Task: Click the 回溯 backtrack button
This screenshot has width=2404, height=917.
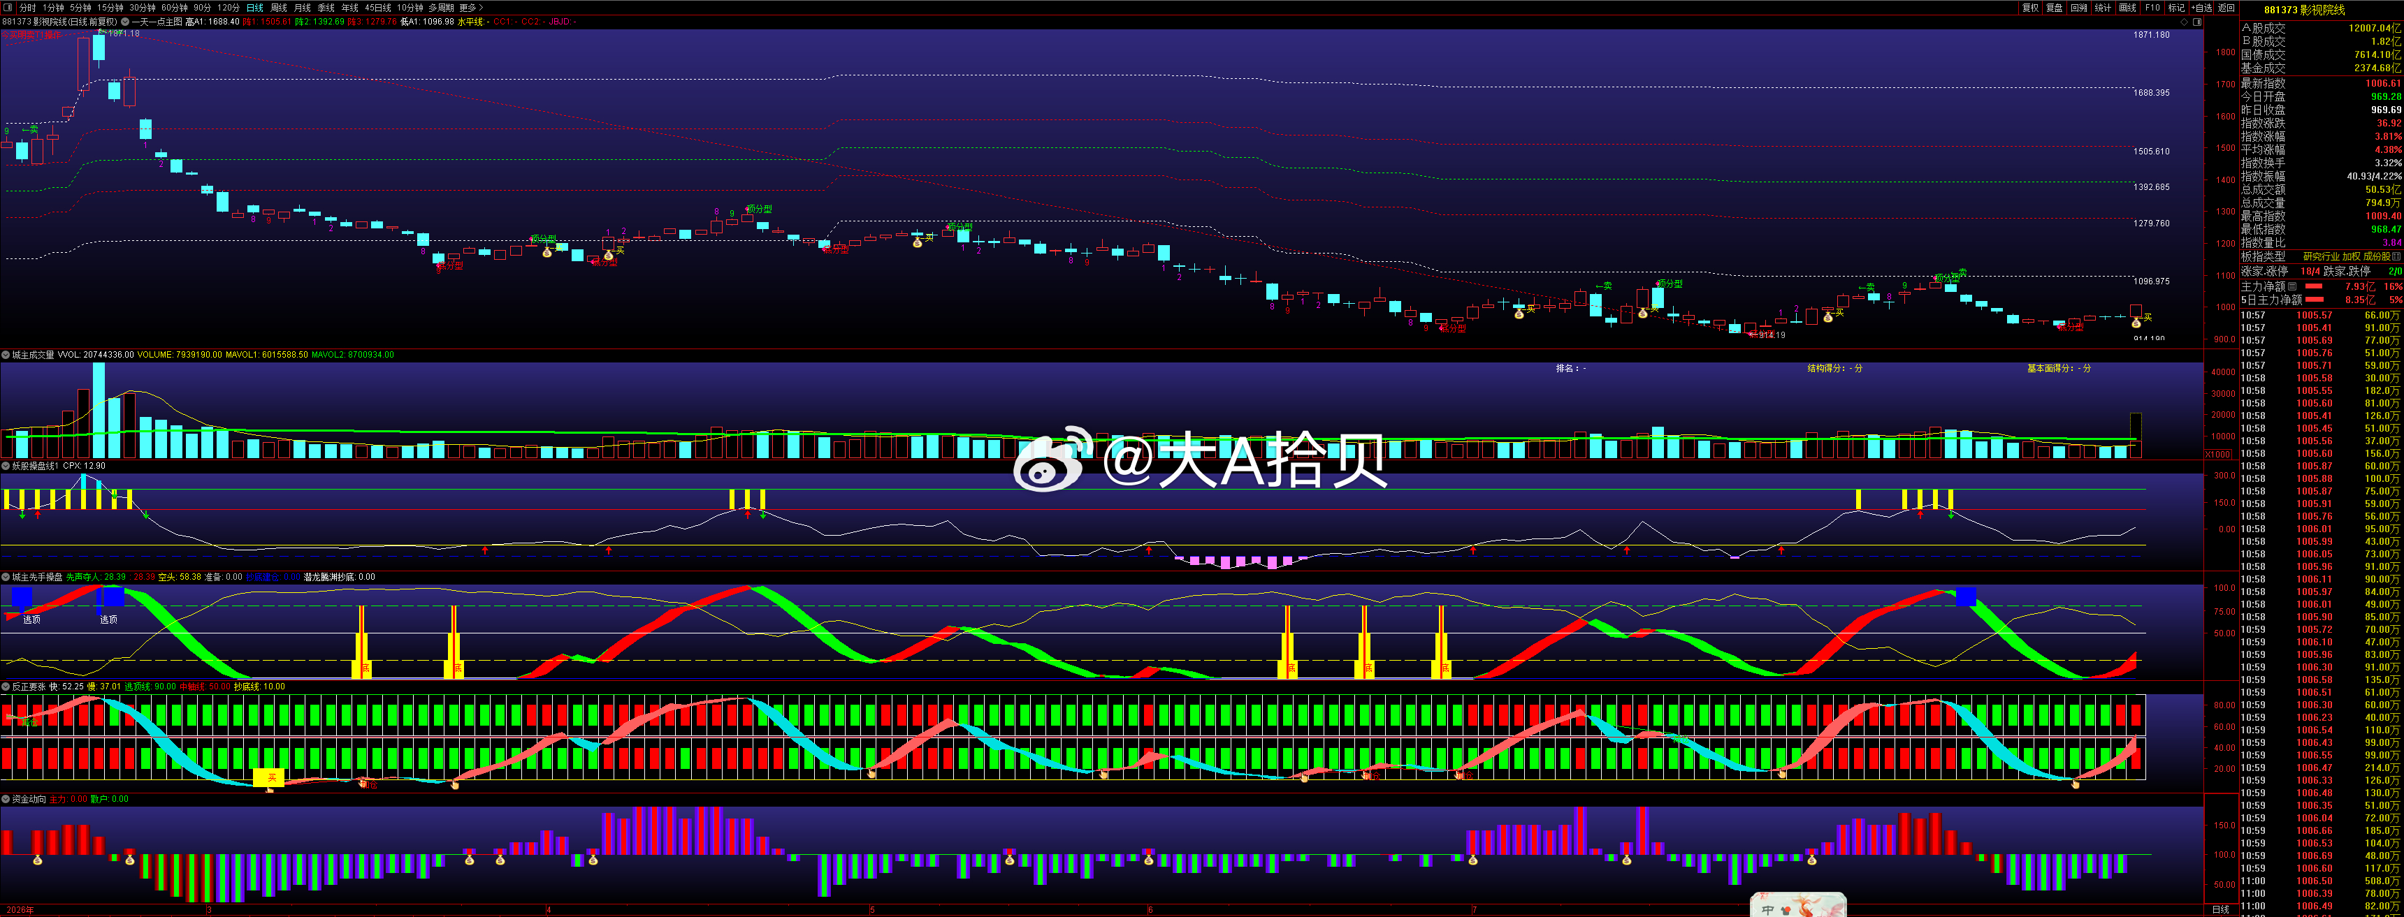Action: [x=2078, y=8]
